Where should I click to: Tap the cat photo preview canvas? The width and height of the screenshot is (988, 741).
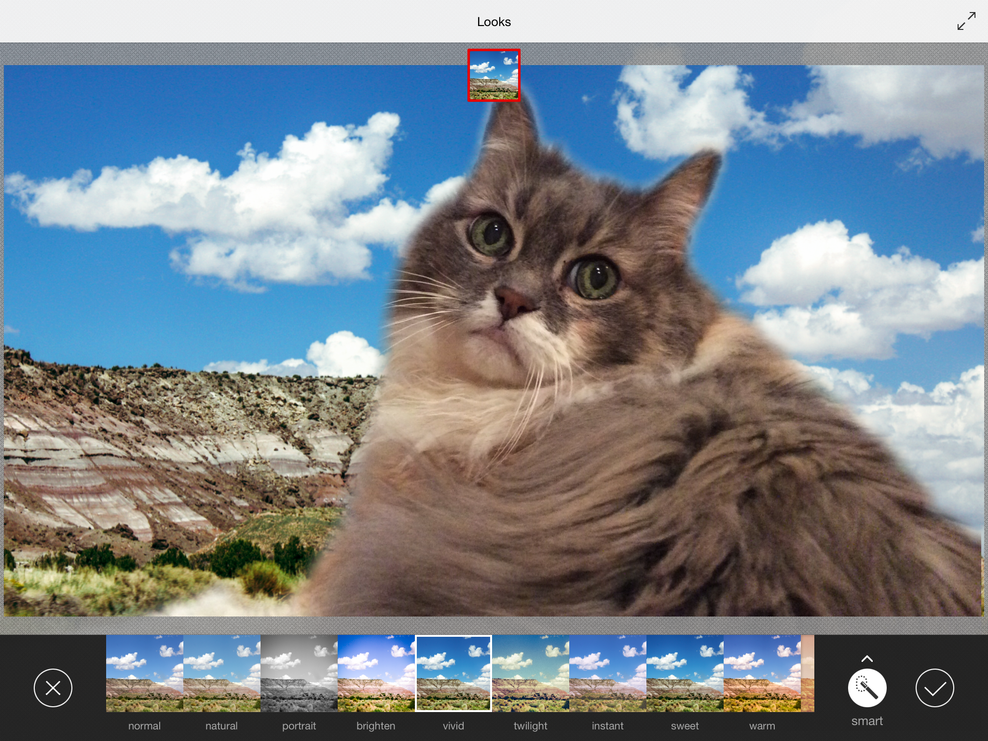click(x=494, y=341)
